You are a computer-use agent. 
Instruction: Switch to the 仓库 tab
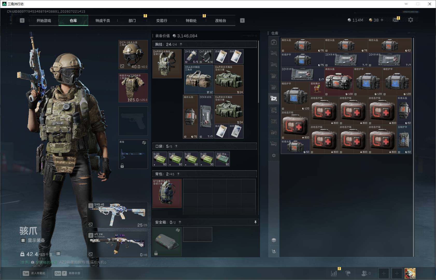(x=73, y=20)
